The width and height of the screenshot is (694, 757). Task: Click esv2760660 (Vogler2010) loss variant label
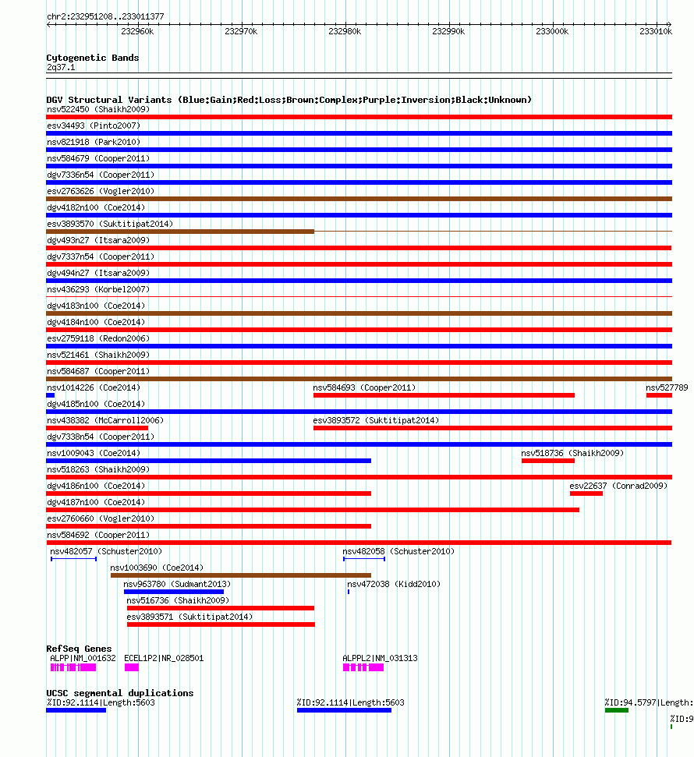[101, 519]
